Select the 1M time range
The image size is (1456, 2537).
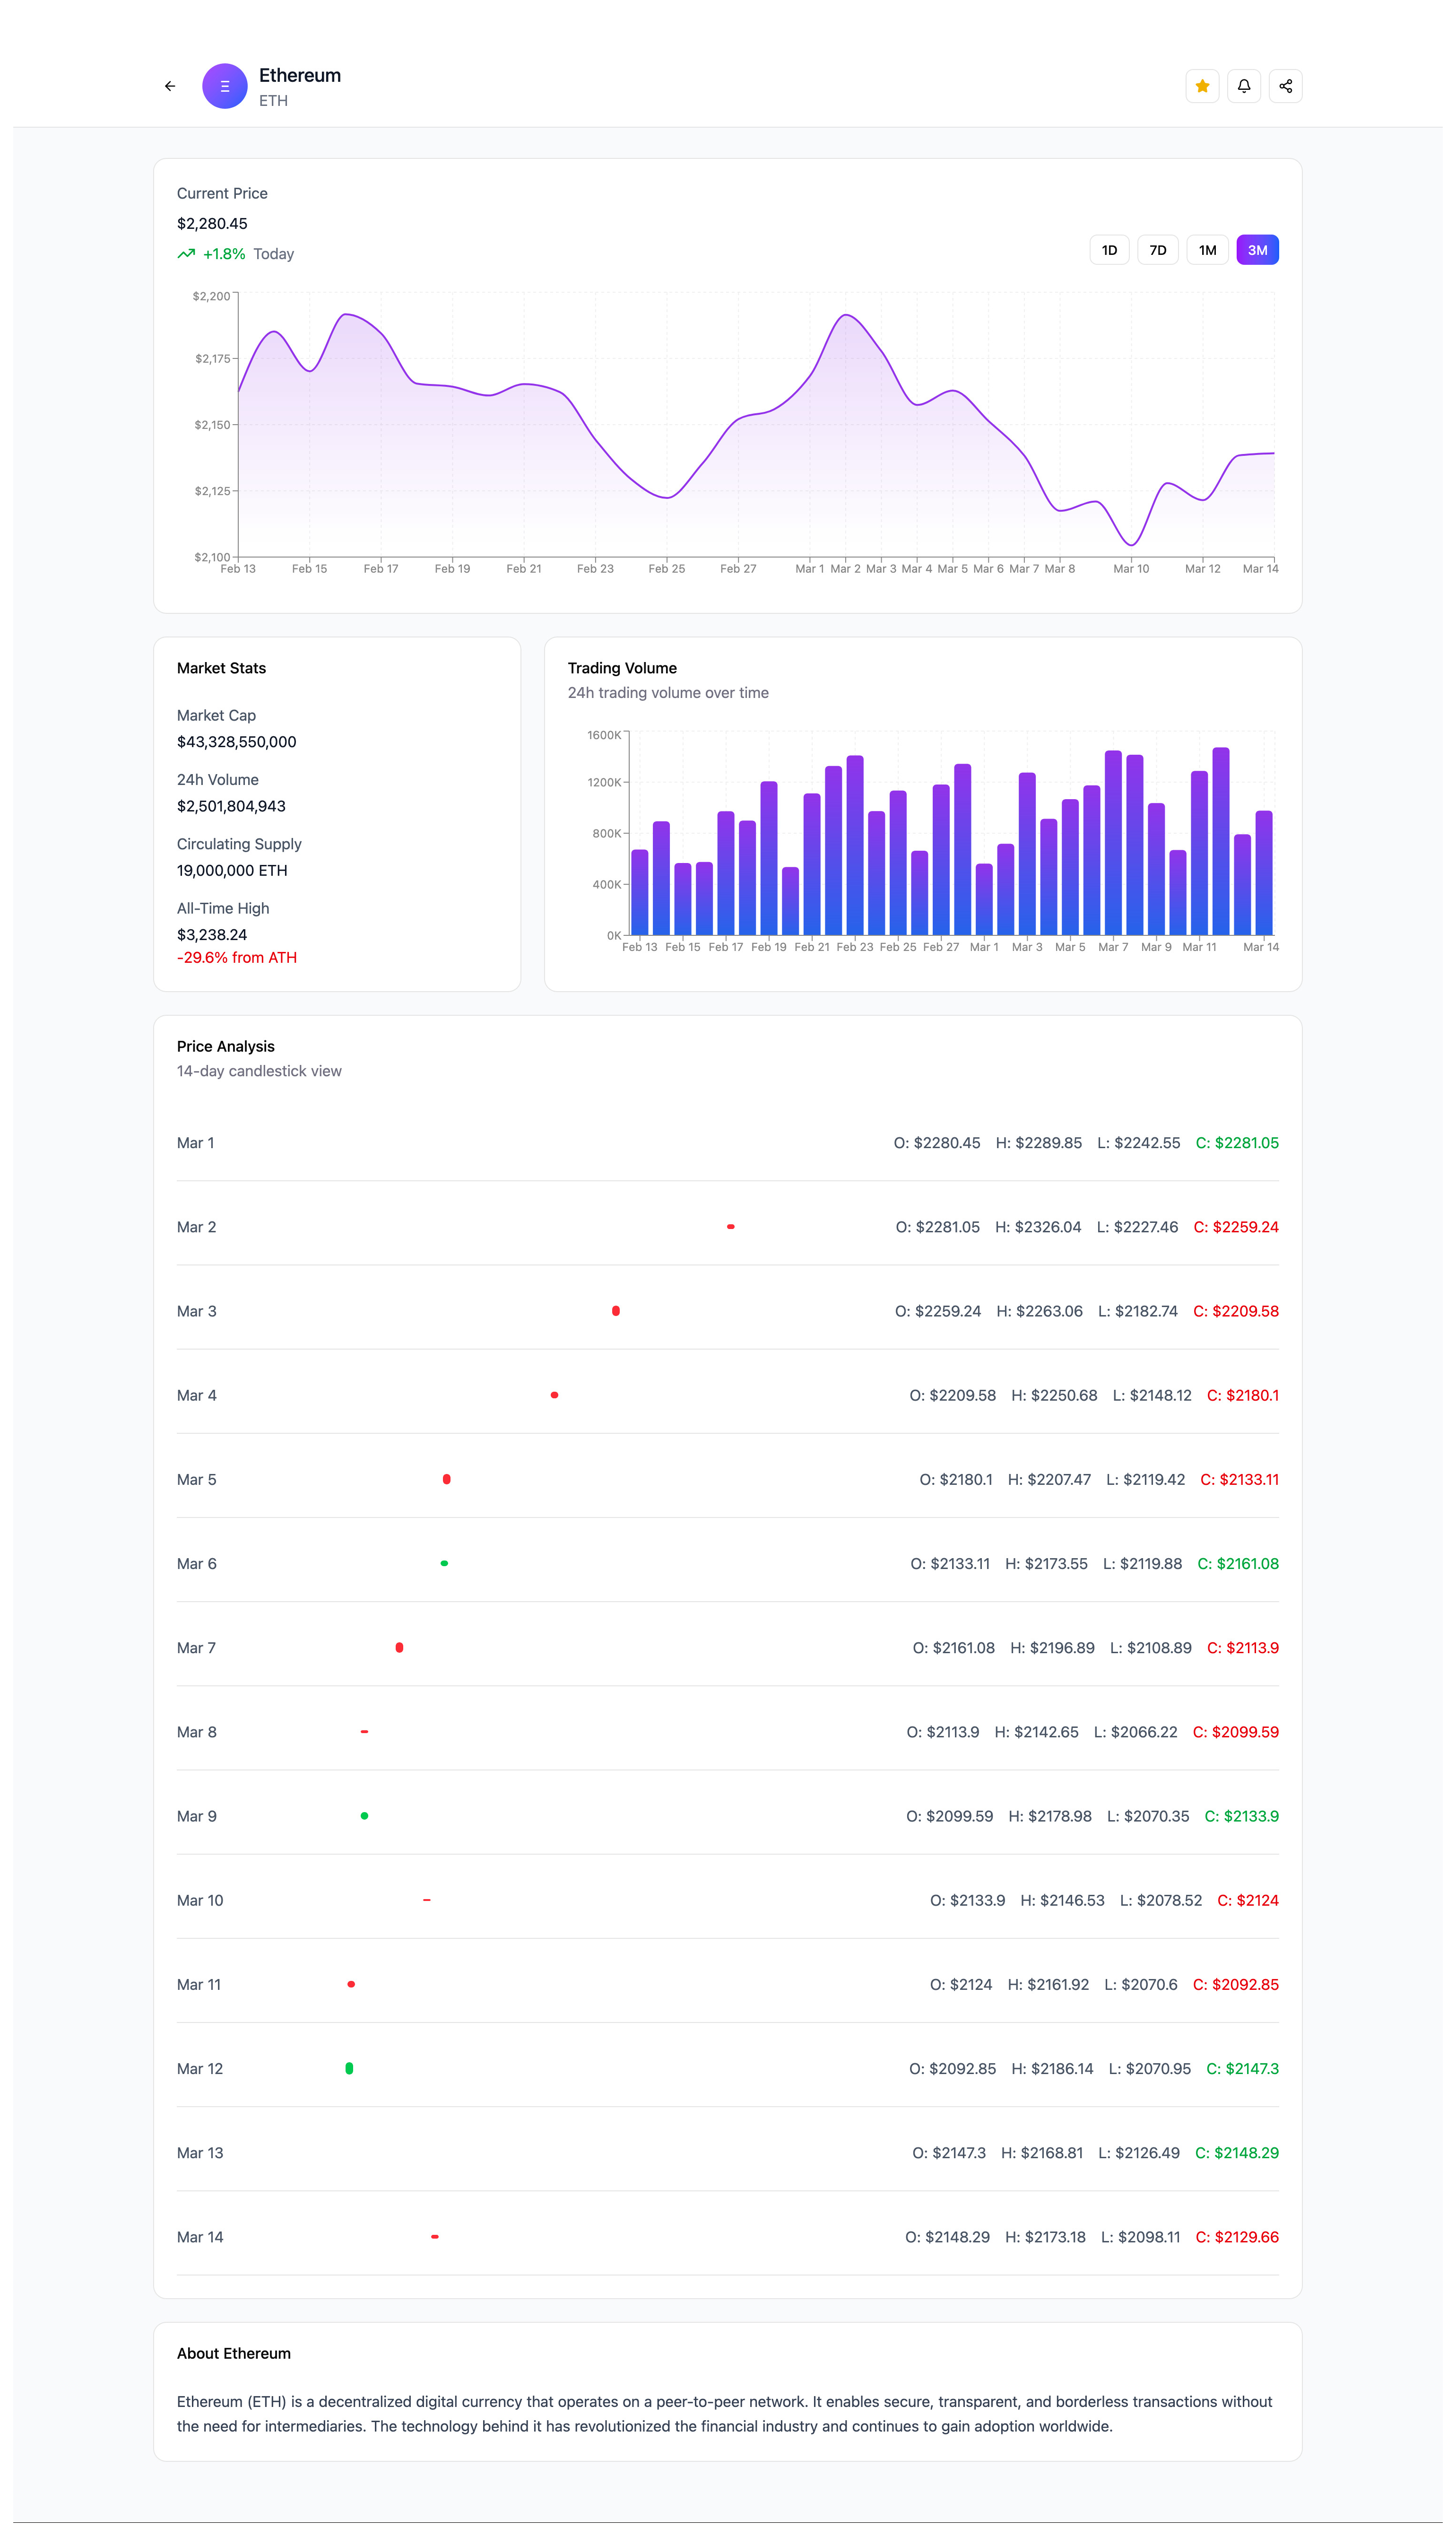1207,250
